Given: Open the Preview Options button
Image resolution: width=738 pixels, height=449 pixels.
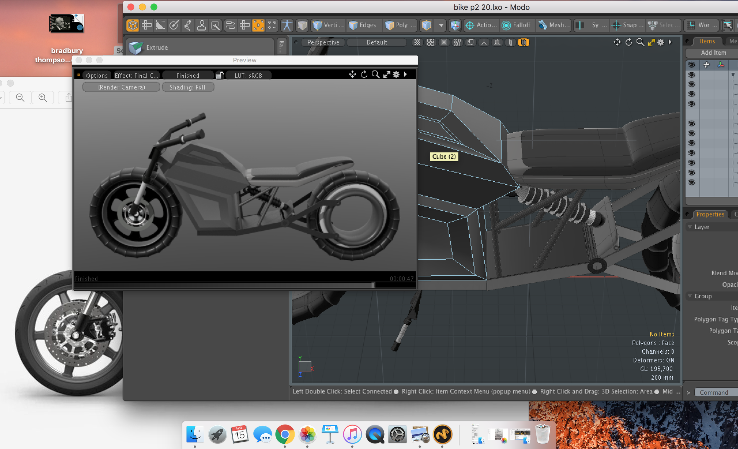Looking at the screenshot, I should (97, 76).
